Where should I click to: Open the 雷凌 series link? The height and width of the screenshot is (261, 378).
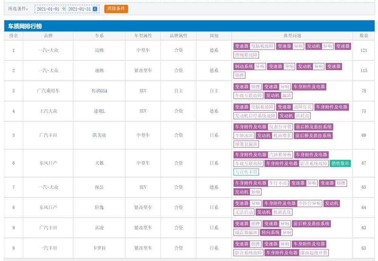coord(99,228)
